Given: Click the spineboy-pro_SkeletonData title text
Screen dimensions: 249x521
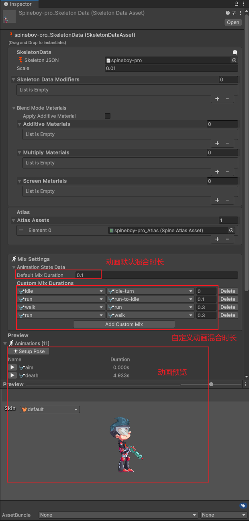Looking at the screenshot, I should (x=75, y=35).
